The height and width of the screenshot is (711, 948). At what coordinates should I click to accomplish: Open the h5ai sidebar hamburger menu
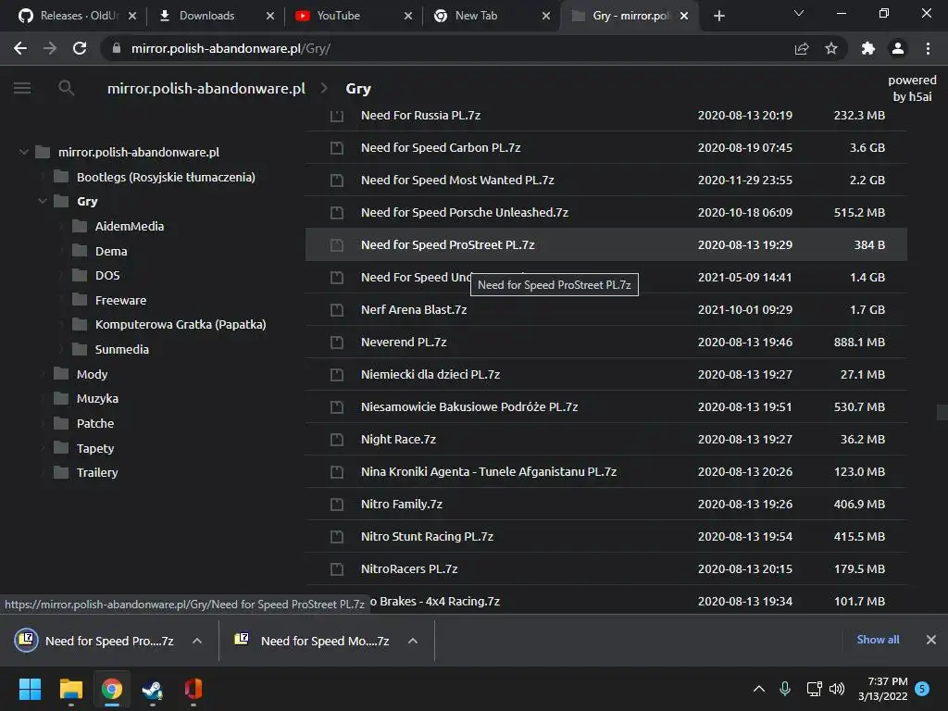tap(22, 88)
